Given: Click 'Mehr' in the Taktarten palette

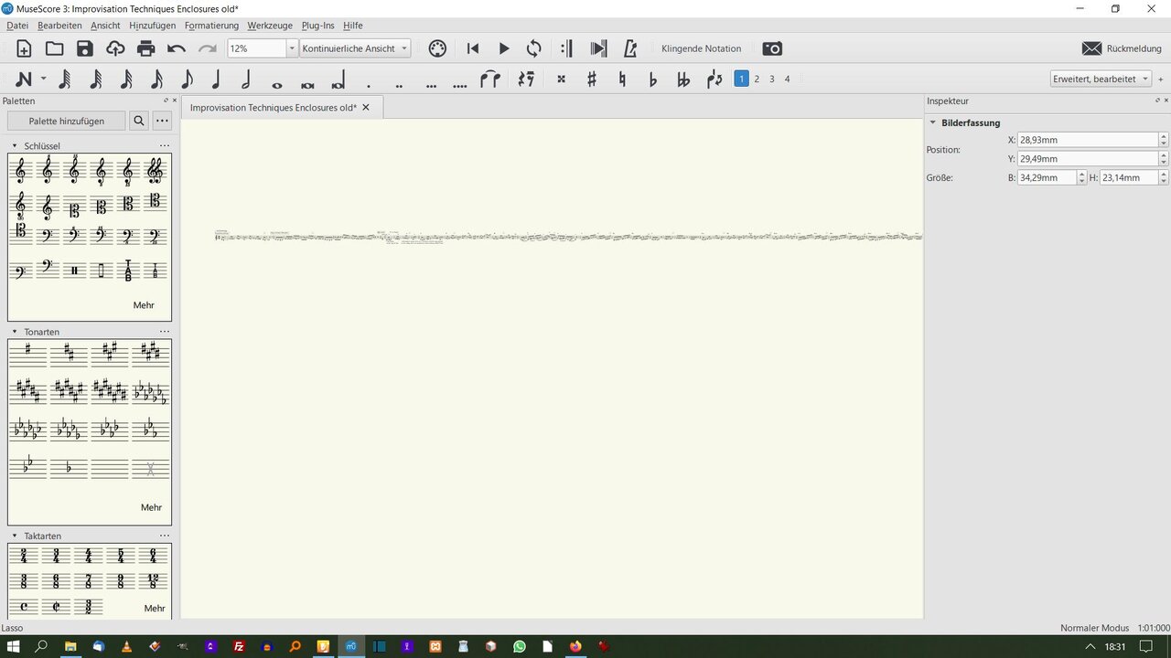Looking at the screenshot, I should point(155,608).
